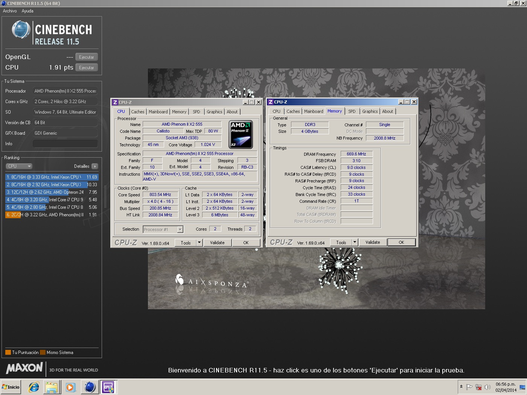Open the Ayuda menu
Screen dimensions: 527x395
click(x=27, y=11)
